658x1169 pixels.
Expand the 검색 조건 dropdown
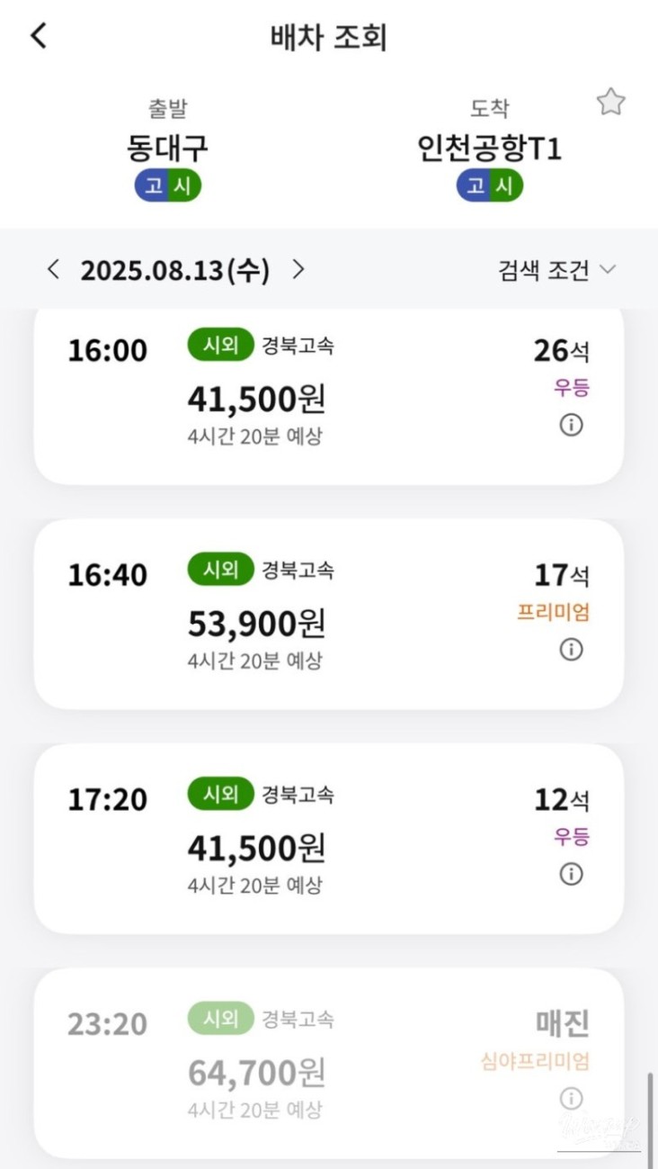click(557, 270)
